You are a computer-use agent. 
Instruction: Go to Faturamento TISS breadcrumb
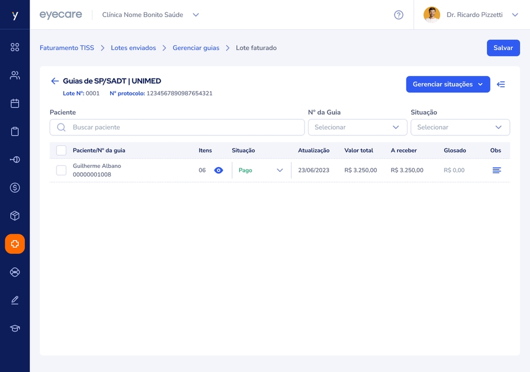tap(67, 48)
